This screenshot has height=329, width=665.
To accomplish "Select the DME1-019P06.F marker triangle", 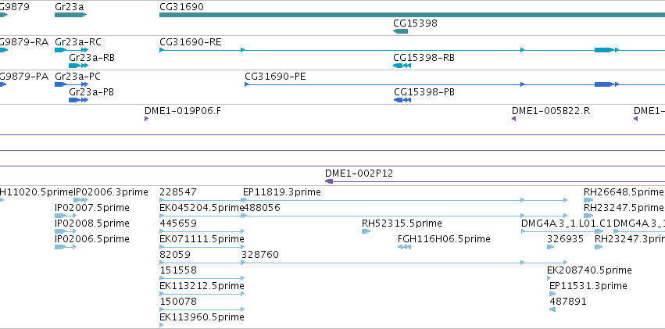I will [x=146, y=119].
